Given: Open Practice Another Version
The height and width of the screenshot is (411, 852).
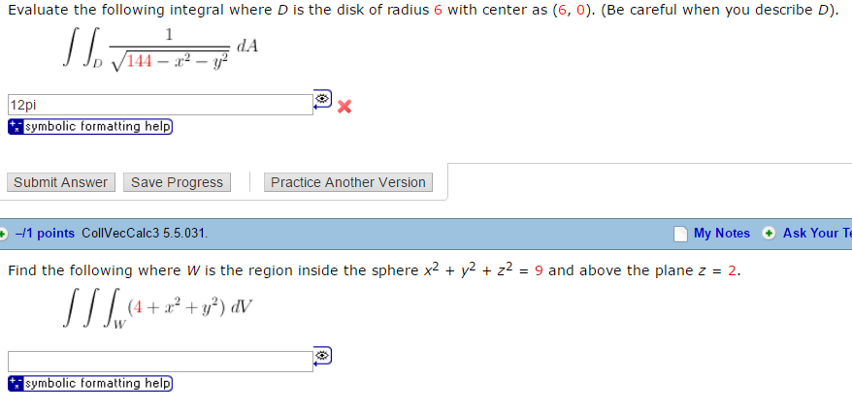Looking at the screenshot, I should click(347, 182).
